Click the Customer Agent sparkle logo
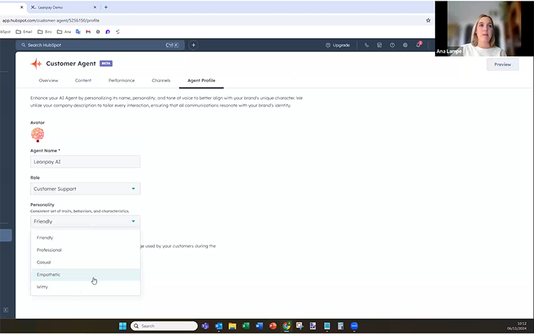Screen dimensions: 534x334 click(x=36, y=63)
